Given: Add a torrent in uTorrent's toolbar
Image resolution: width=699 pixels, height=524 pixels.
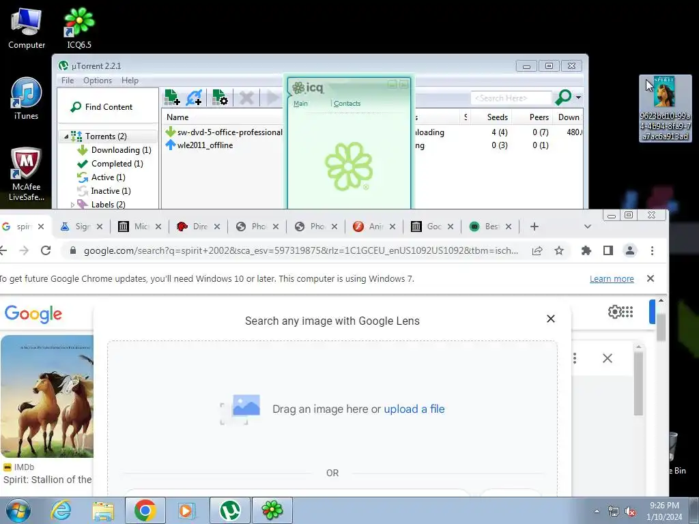Looking at the screenshot, I should 172,97.
